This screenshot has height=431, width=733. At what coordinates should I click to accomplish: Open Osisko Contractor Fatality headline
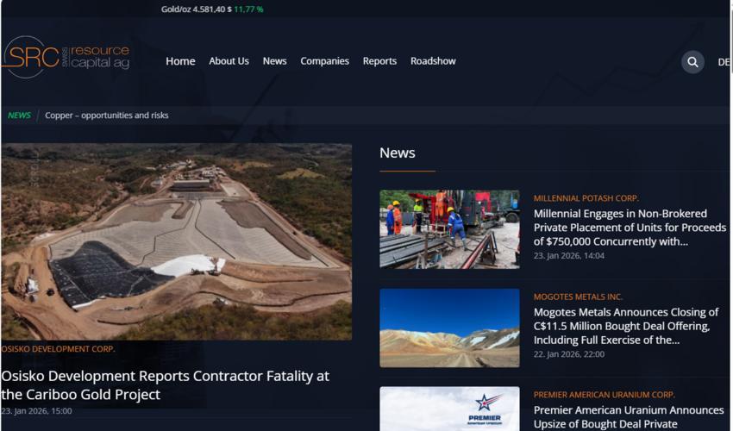point(165,385)
